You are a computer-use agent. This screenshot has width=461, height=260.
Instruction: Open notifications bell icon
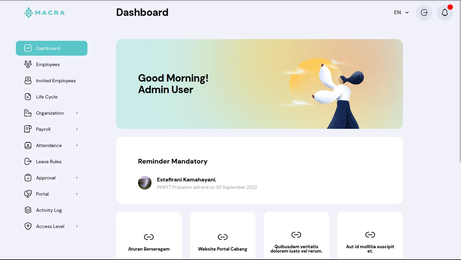(444, 12)
